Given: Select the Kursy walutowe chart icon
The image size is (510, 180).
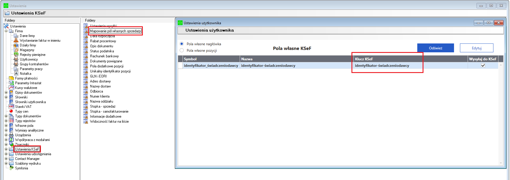Looking at the screenshot, I should [x=11, y=88].
